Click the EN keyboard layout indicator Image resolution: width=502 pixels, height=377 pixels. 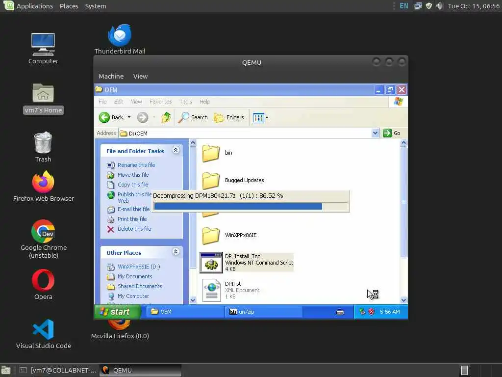tap(404, 6)
